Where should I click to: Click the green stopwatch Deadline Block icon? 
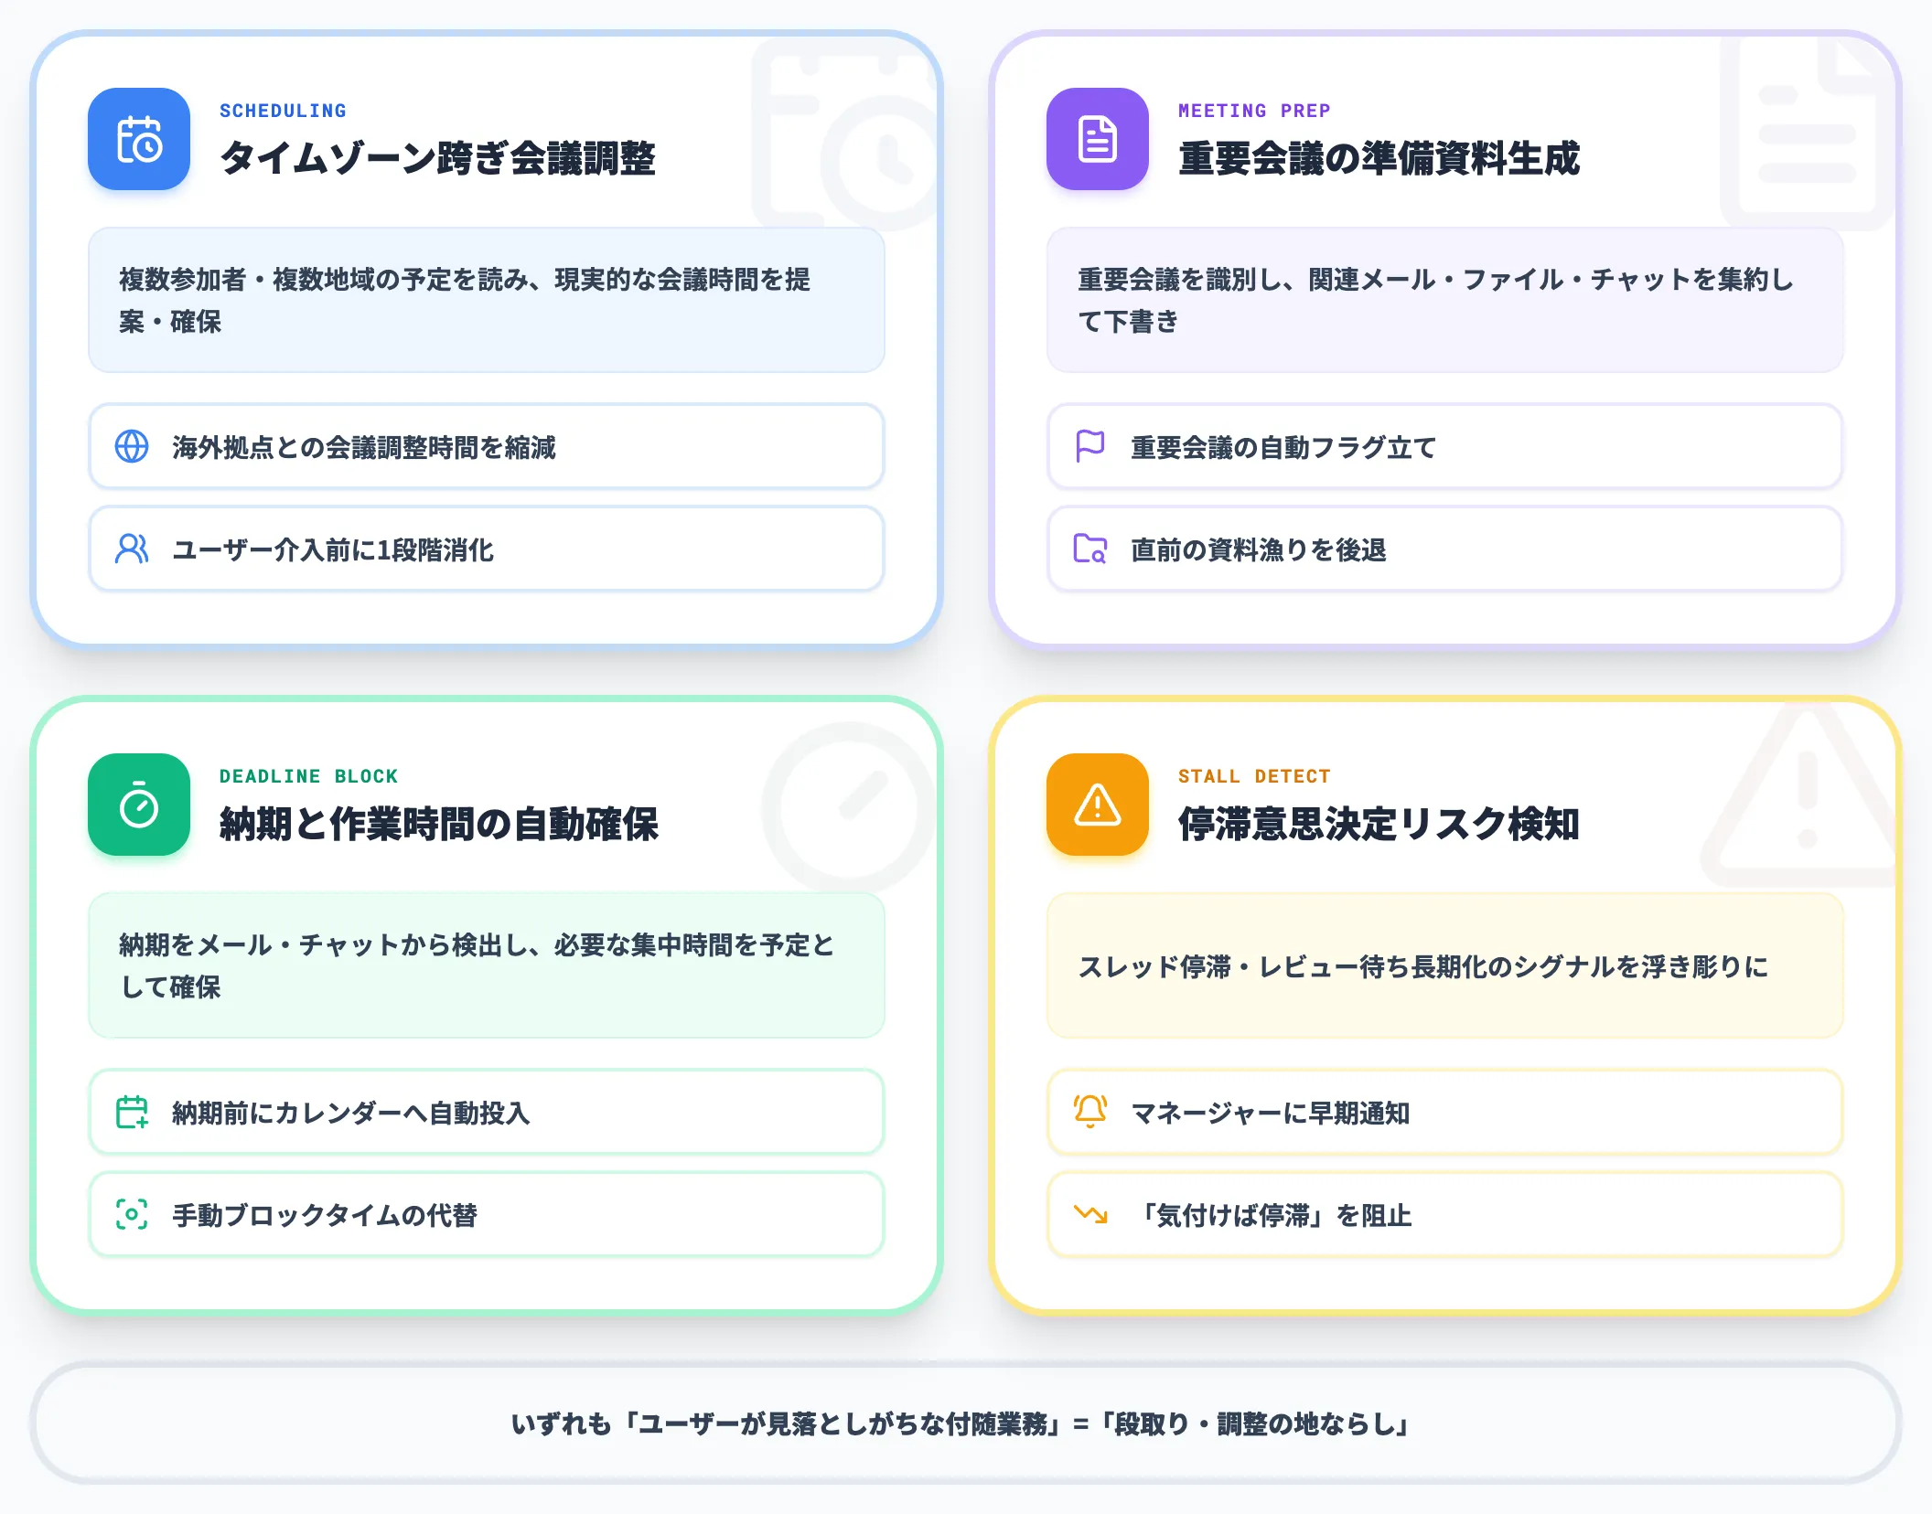point(139,805)
